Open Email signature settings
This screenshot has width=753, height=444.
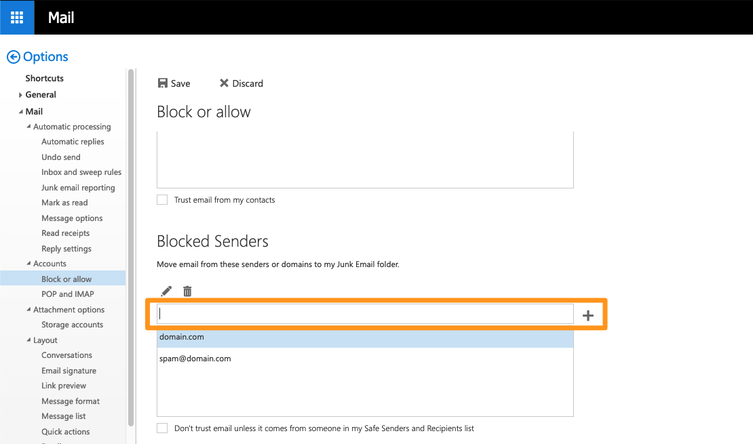[69, 371]
